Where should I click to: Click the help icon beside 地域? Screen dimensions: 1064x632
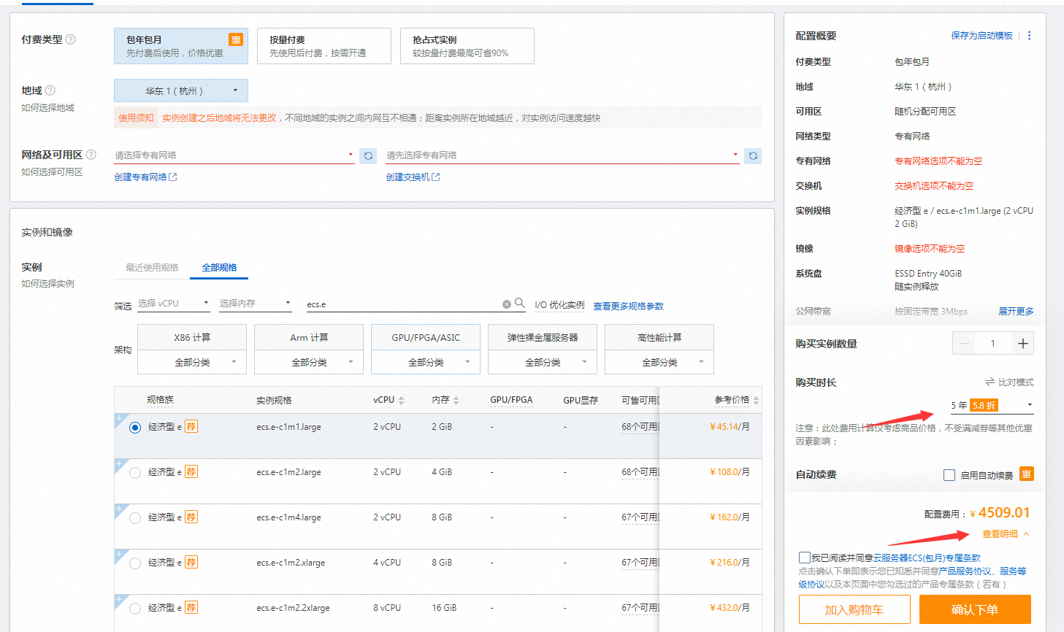[x=50, y=90]
